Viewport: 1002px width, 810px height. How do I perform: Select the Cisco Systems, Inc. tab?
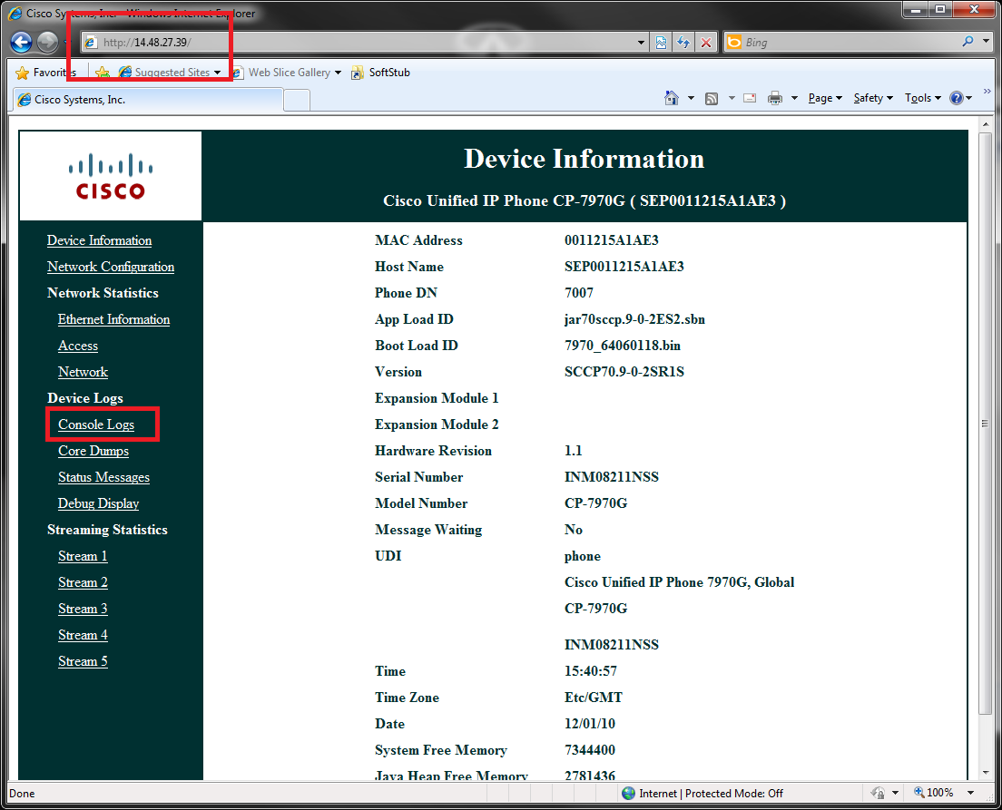pos(148,100)
